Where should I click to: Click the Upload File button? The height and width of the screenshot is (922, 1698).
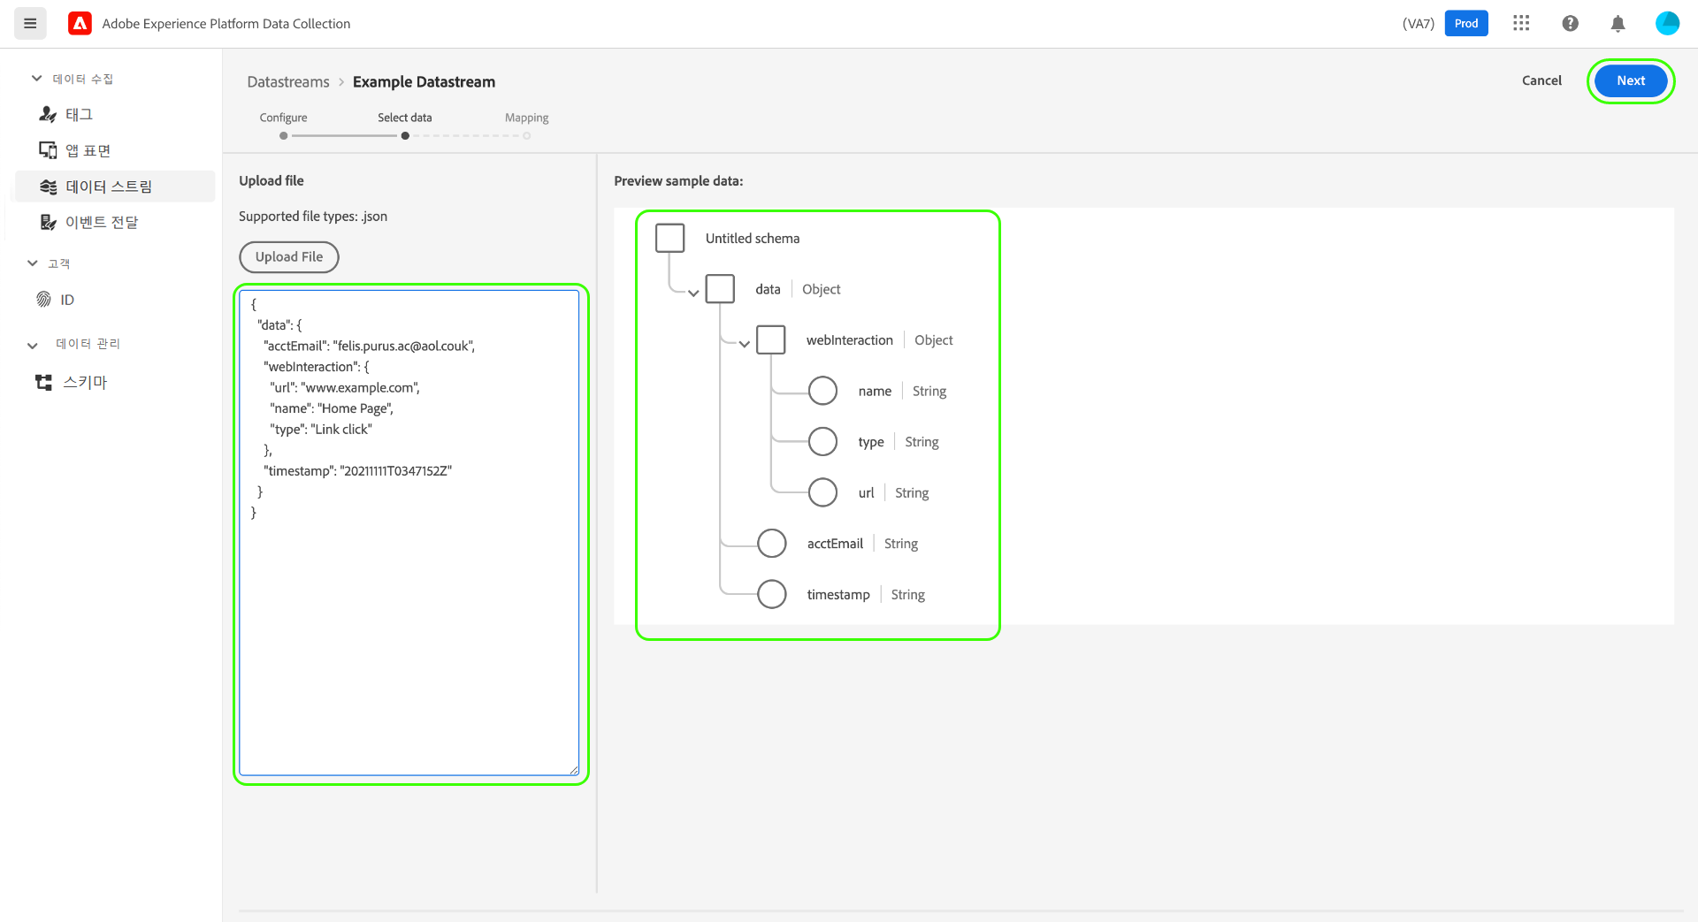point(288,256)
